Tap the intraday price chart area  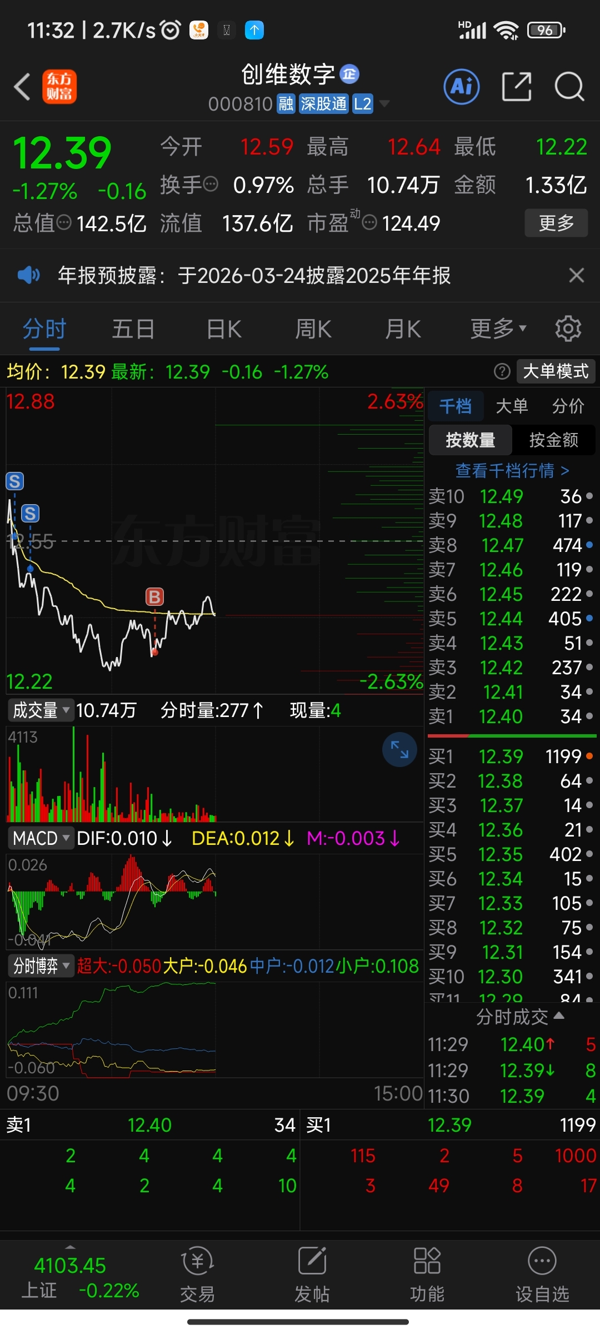[214, 540]
